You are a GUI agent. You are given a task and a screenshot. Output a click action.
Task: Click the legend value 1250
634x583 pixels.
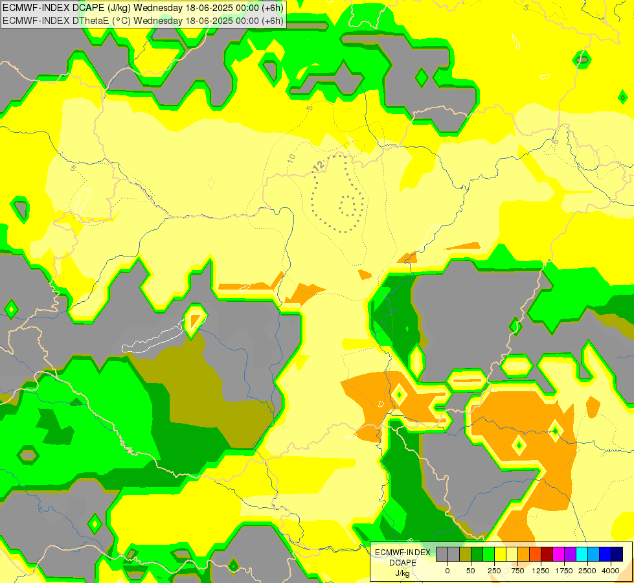(541, 571)
